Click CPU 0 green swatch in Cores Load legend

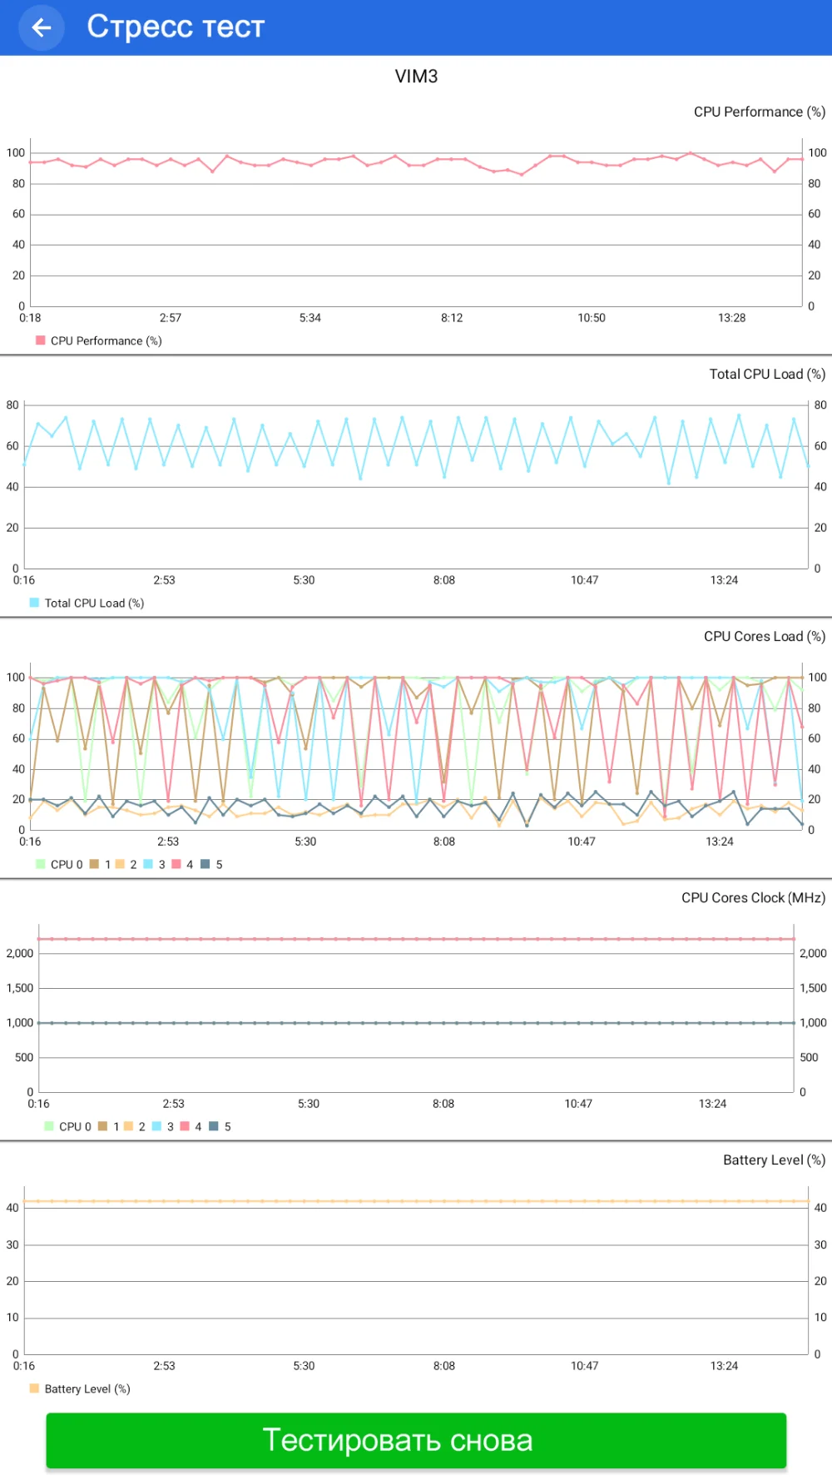tap(41, 864)
